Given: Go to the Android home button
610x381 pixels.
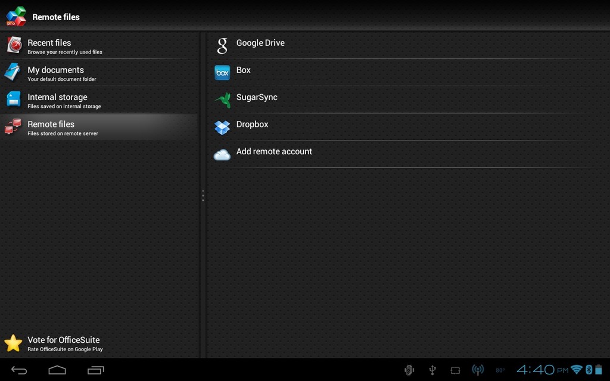Looking at the screenshot, I should coord(57,370).
